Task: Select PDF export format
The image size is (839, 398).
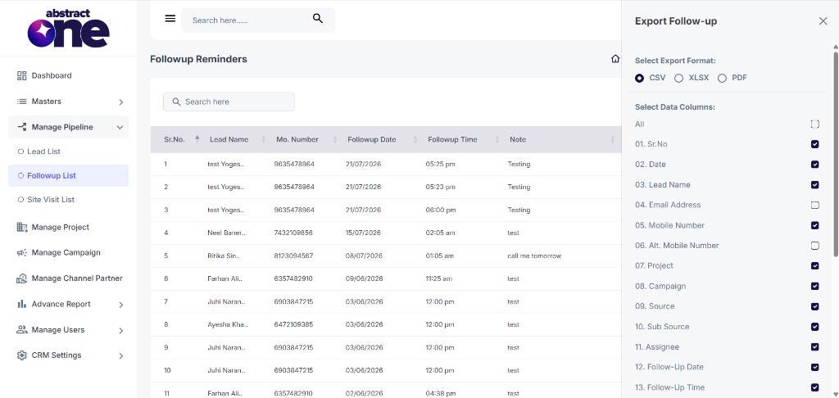Action: click(722, 78)
